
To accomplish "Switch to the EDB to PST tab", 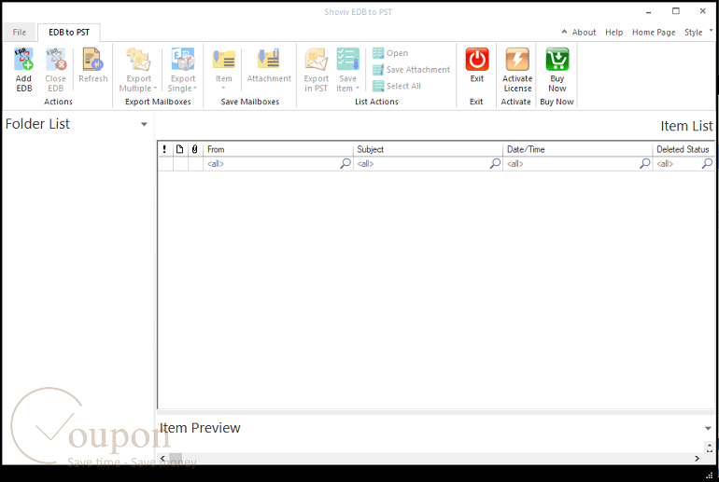I will [69, 32].
